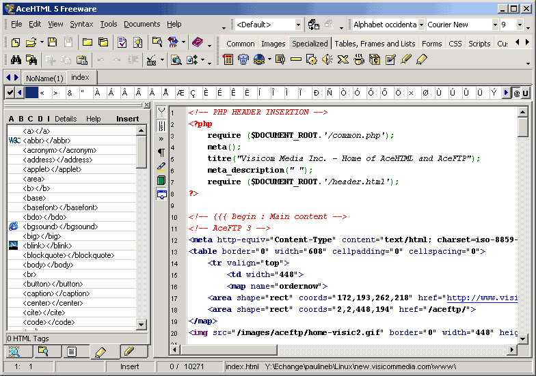The image size is (536, 376).
Task: Open the File menu
Action: click(16, 25)
